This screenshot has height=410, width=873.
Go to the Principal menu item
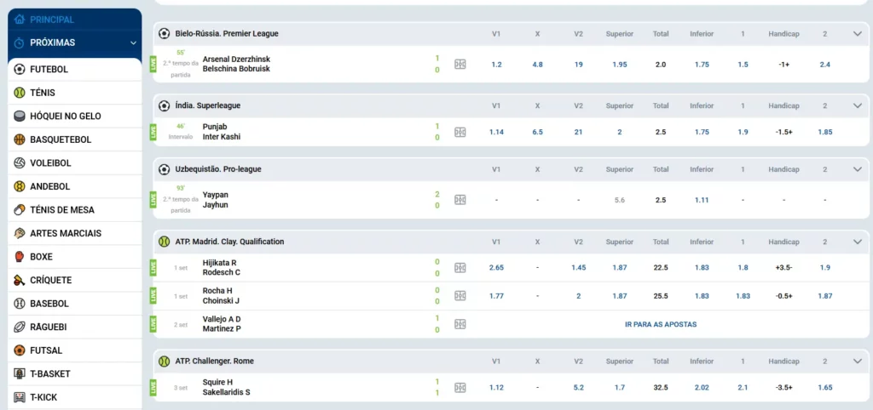(x=75, y=20)
